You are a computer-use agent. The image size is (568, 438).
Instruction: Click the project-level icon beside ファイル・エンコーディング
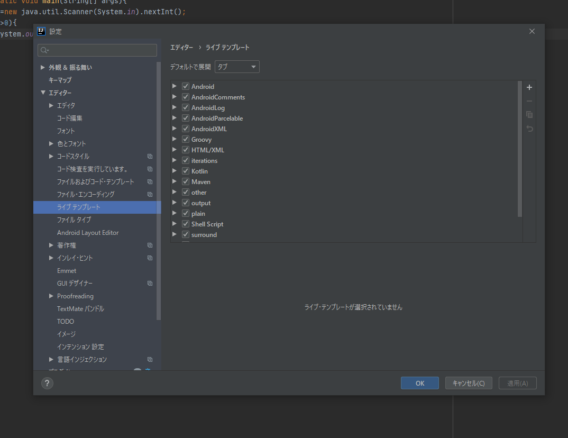(150, 195)
